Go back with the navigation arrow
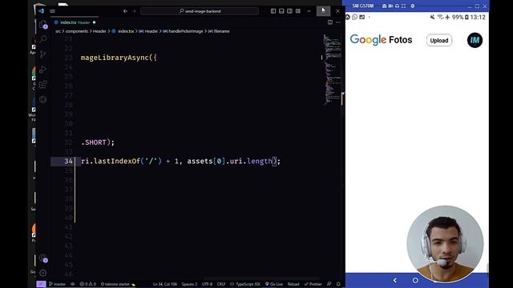Screen dimensions: 513x288 (125, 11)
